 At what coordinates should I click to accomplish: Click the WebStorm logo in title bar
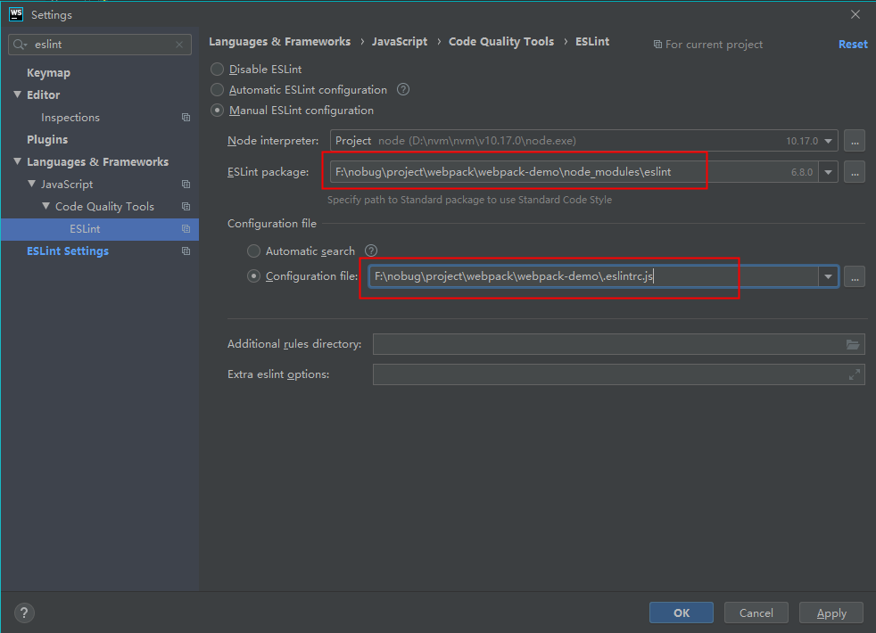[x=16, y=14]
